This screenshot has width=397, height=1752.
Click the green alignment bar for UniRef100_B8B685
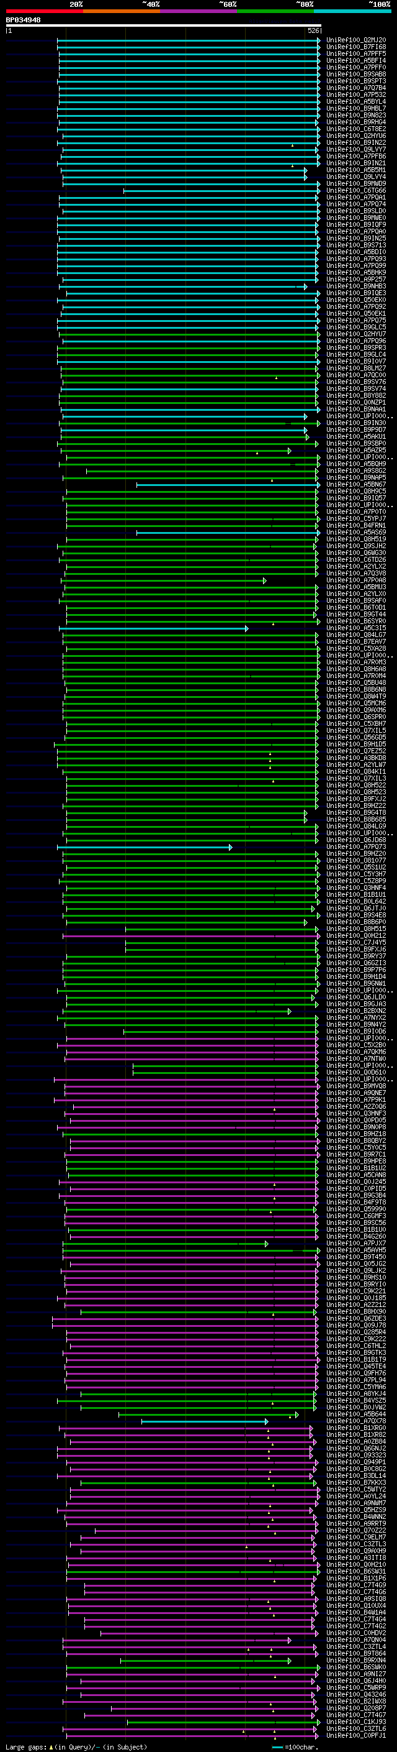click(187, 820)
